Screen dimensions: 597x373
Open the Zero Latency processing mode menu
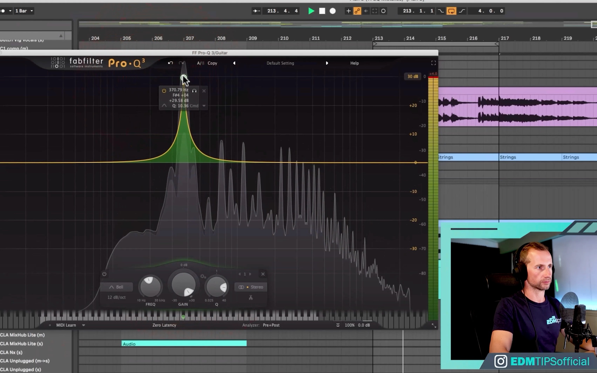click(164, 325)
